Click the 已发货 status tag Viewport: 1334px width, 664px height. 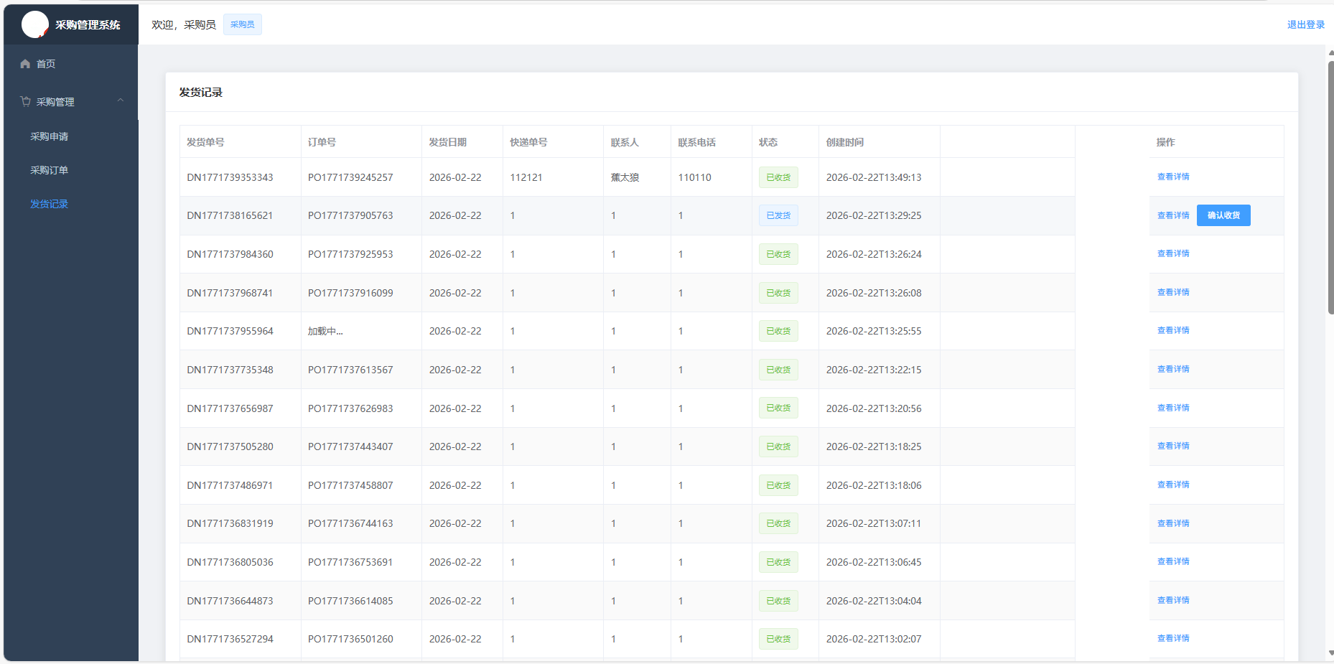778,215
